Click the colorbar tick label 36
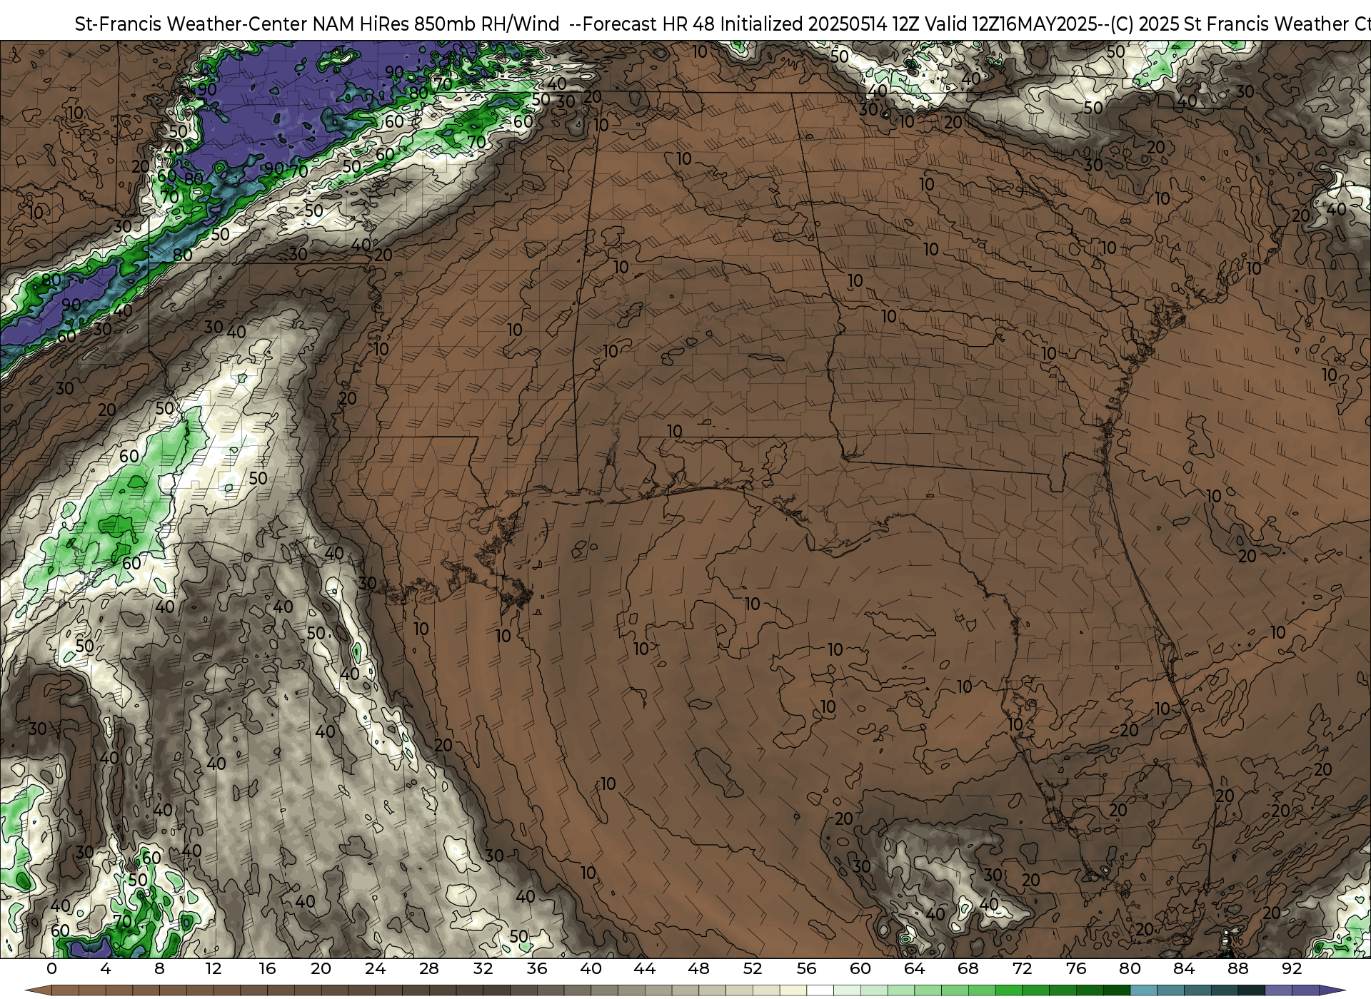 537,968
